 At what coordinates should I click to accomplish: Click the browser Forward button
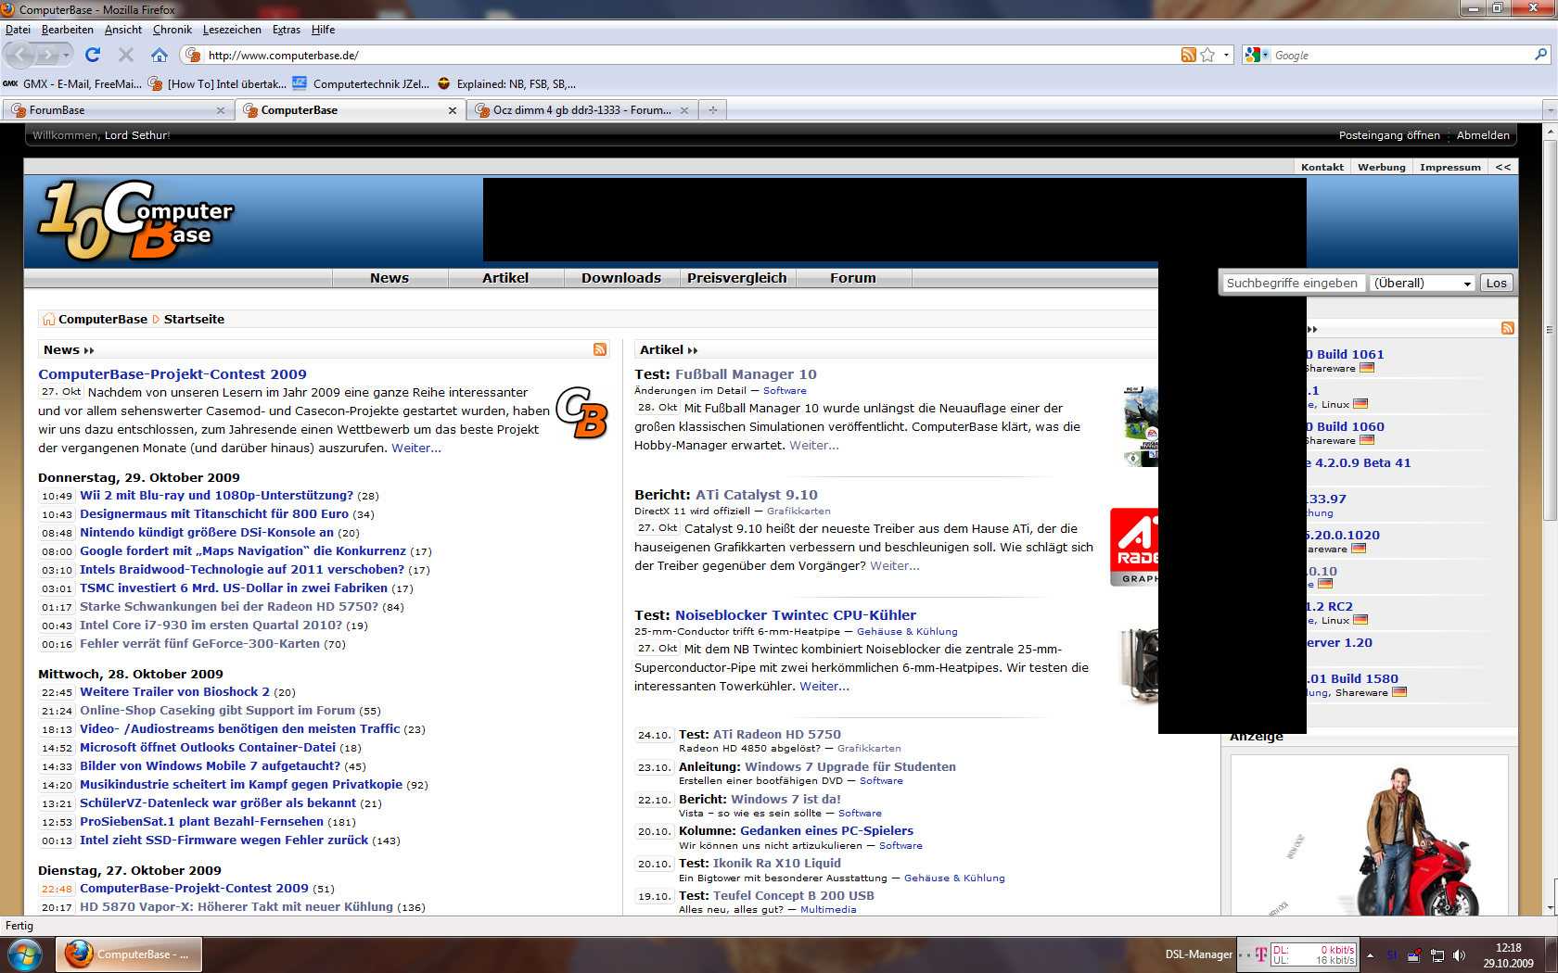47,56
